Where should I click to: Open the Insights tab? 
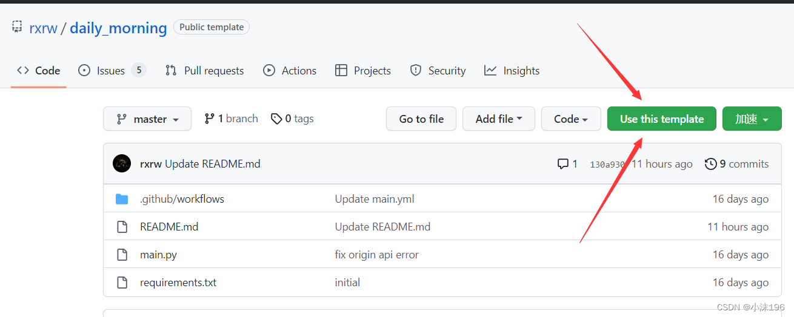[512, 71]
